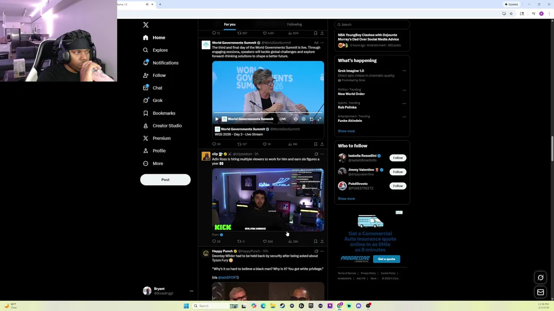This screenshot has width=554, height=311.
Task: Like the clippedszn Adin Ross post
Action: (267, 241)
